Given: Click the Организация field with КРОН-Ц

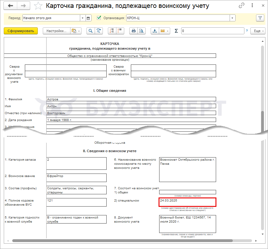Looking at the screenshot, I should pyautogui.click(x=178, y=18).
